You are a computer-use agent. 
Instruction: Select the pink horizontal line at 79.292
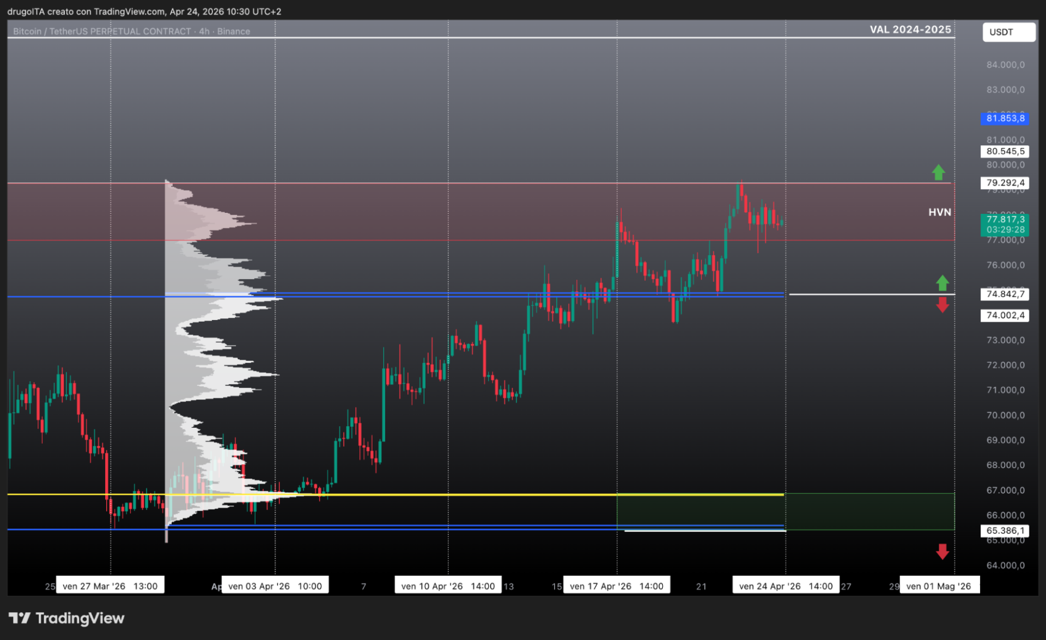(x=479, y=183)
